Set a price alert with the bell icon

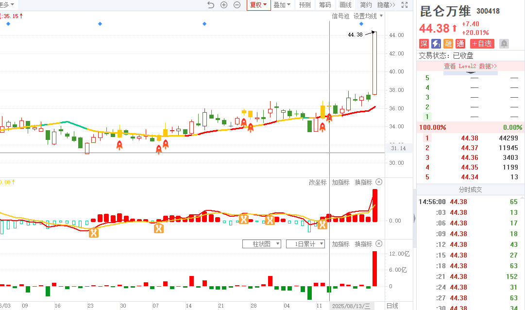click(x=504, y=44)
